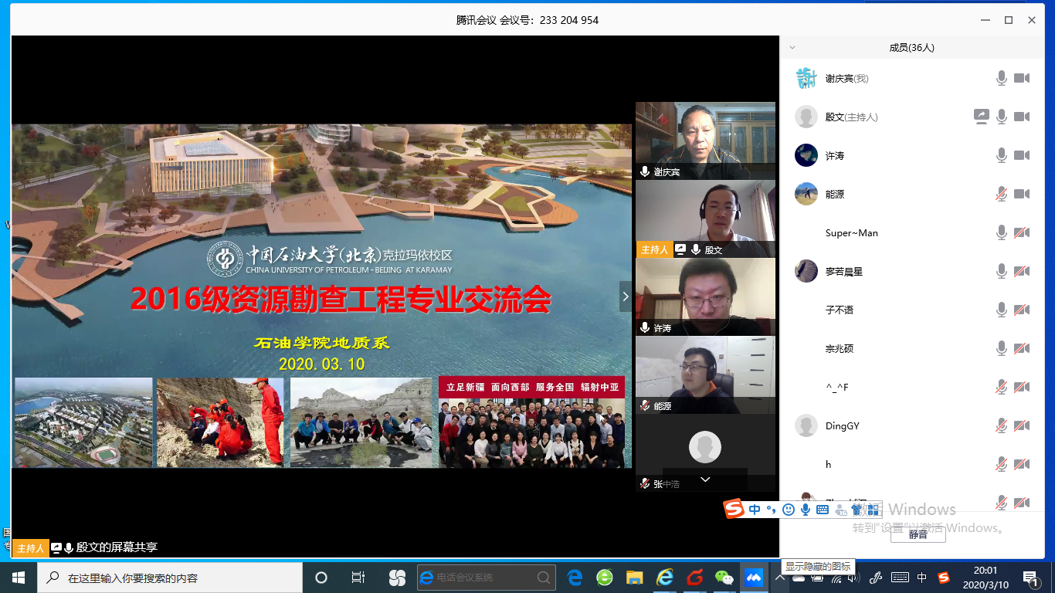This screenshot has height=593, width=1055.
Task: Toggle 谢庆宾's camera icon in member list
Action: point(1022,78)
